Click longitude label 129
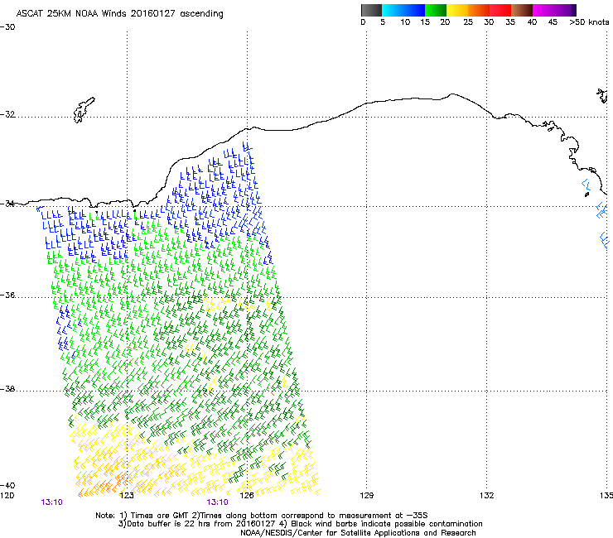The width and height of the screenshot is (613, 538). tap(366, 496)
